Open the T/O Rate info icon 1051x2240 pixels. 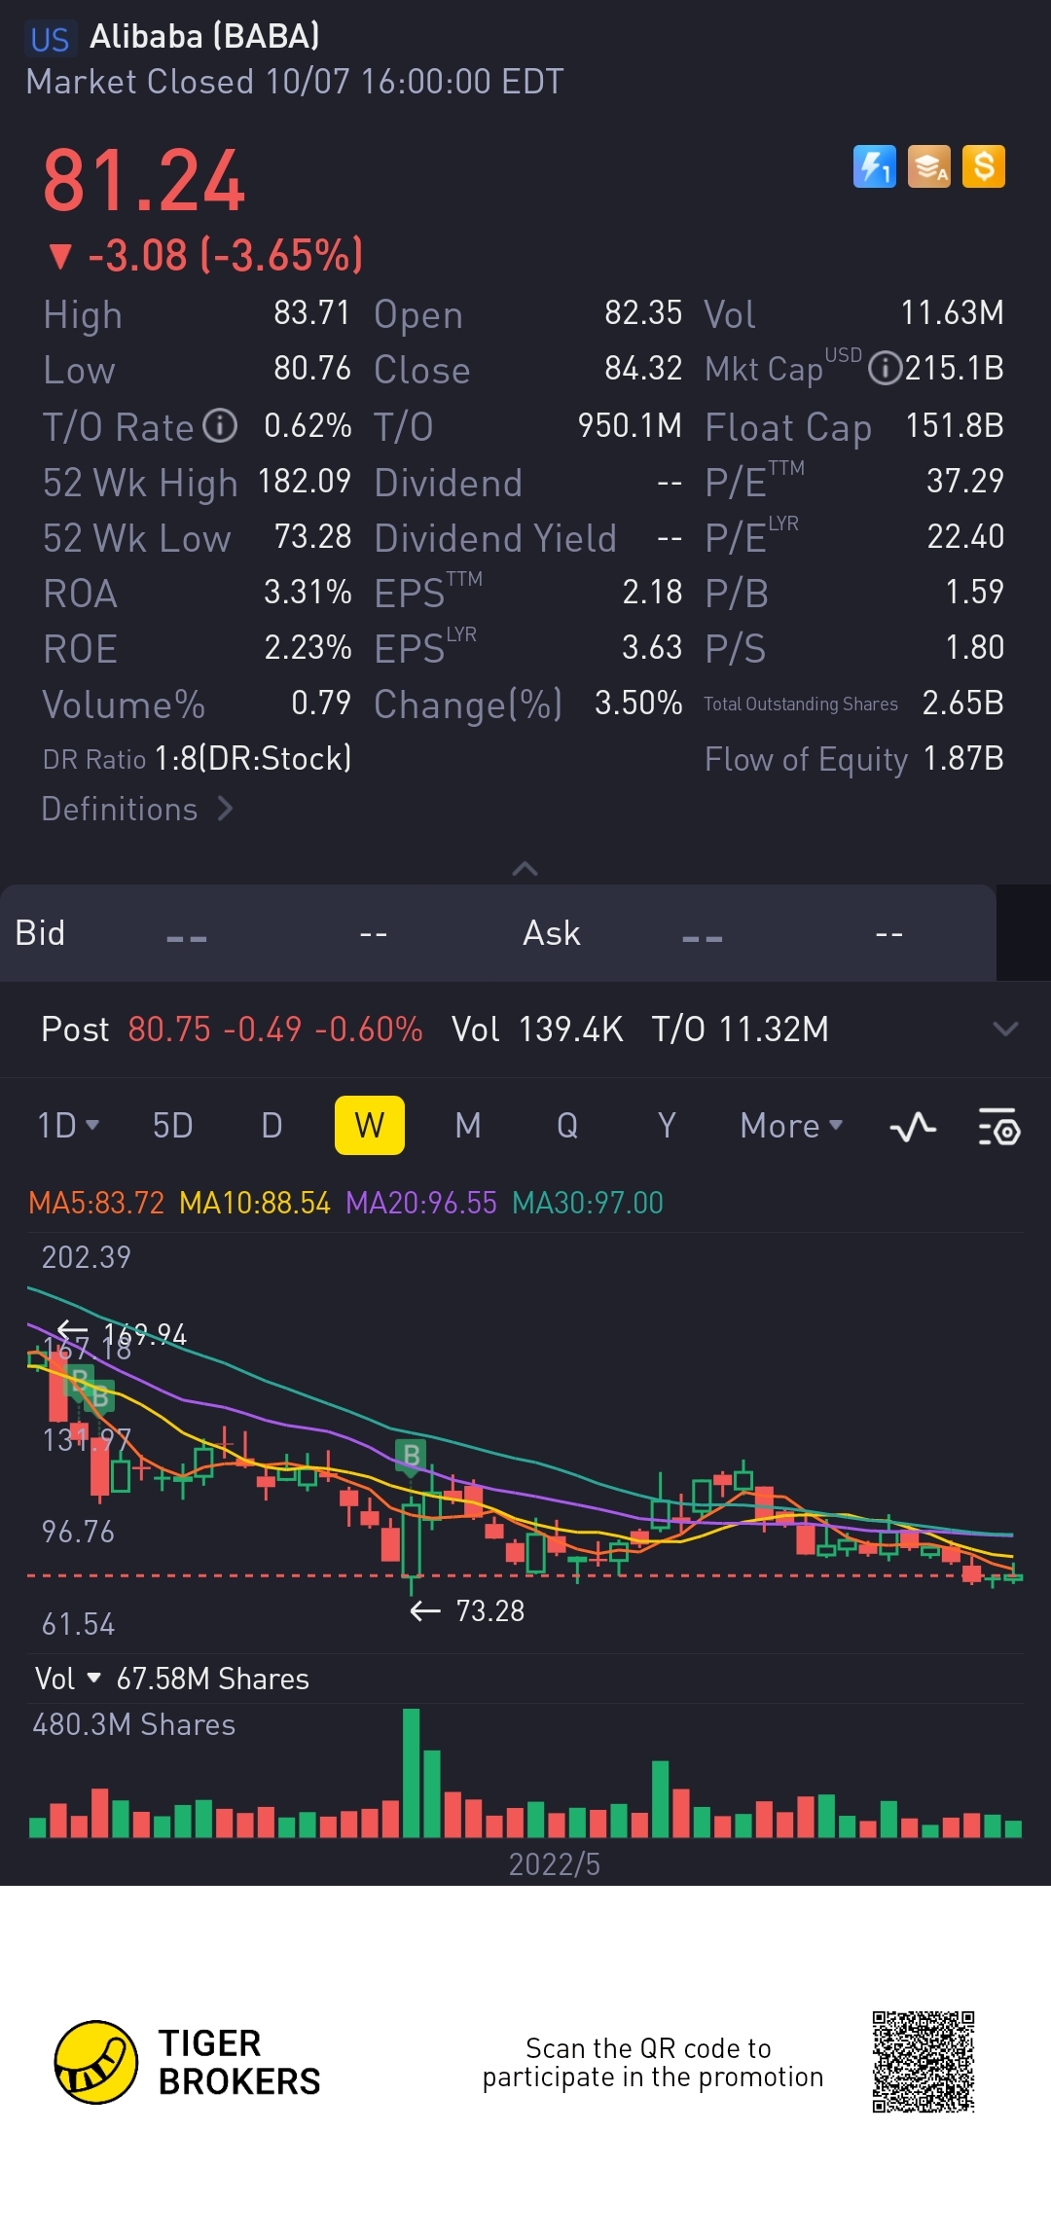(x=220, y=425)
